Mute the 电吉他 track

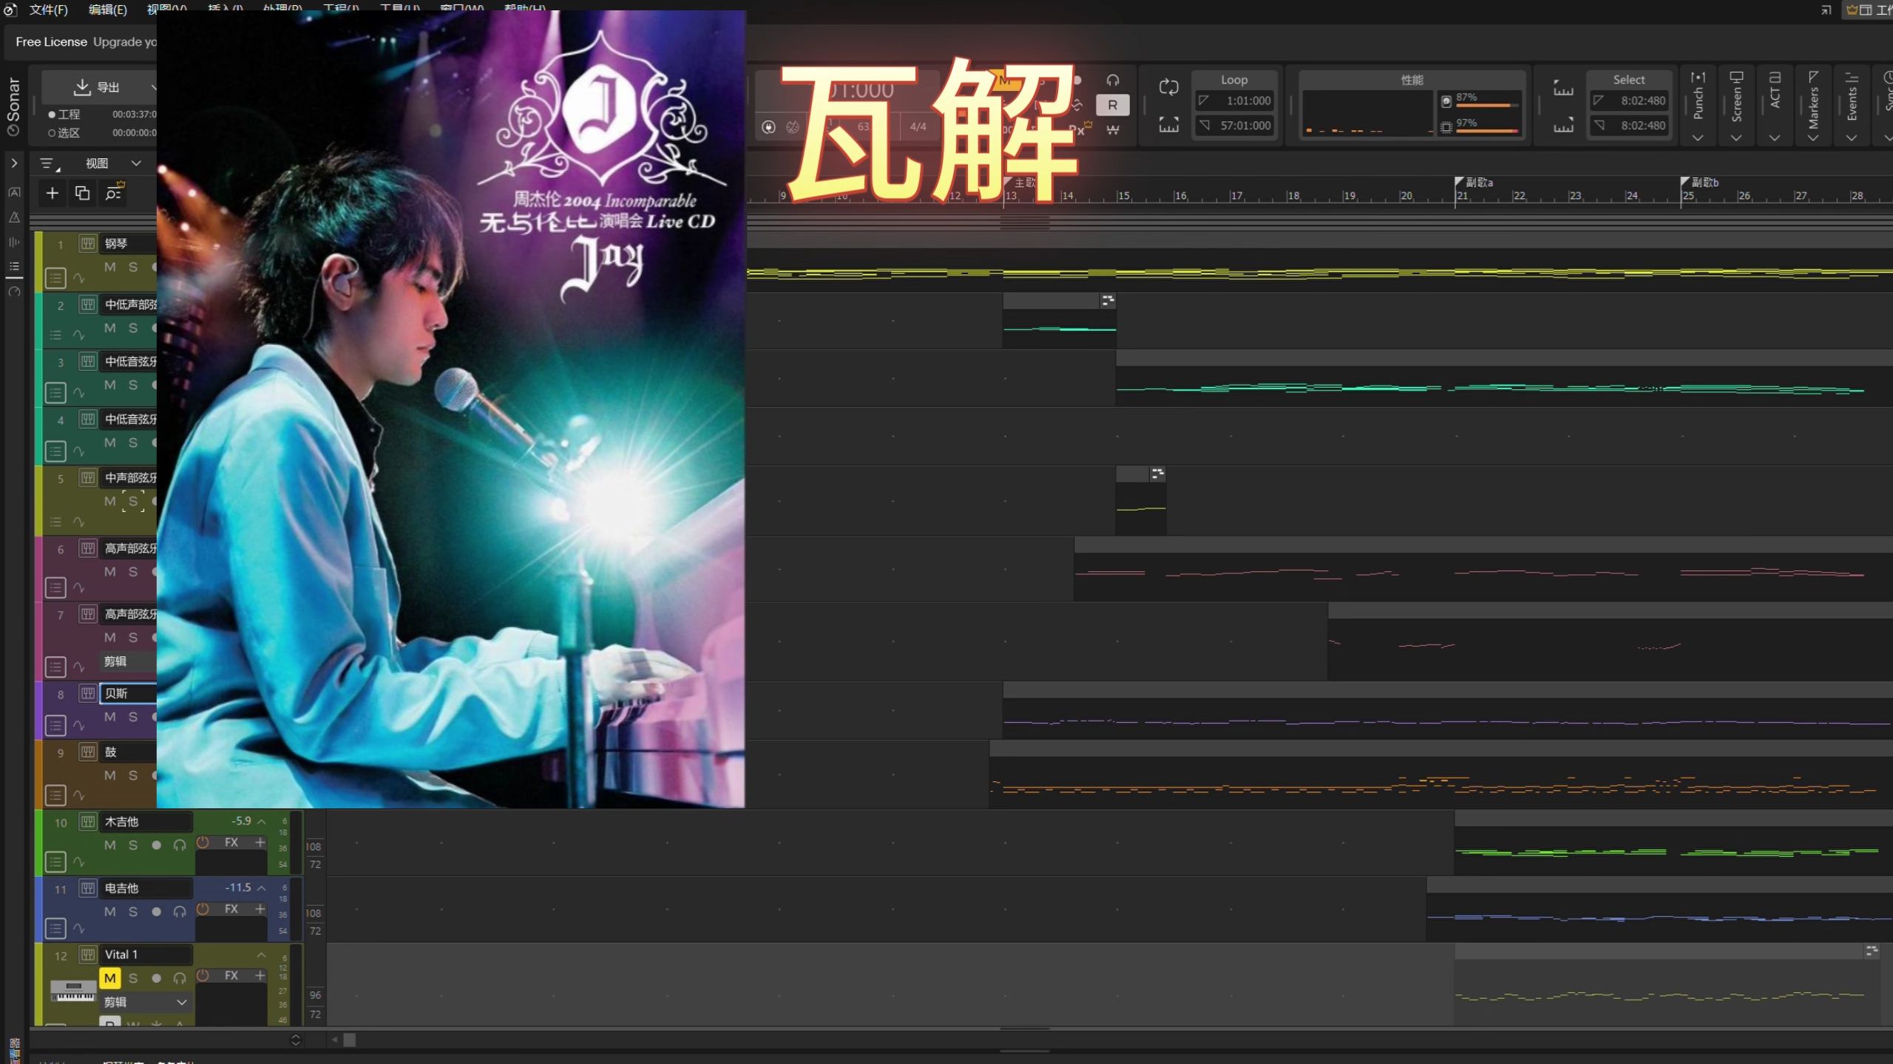pyautogui.click(x=109, y=911)
